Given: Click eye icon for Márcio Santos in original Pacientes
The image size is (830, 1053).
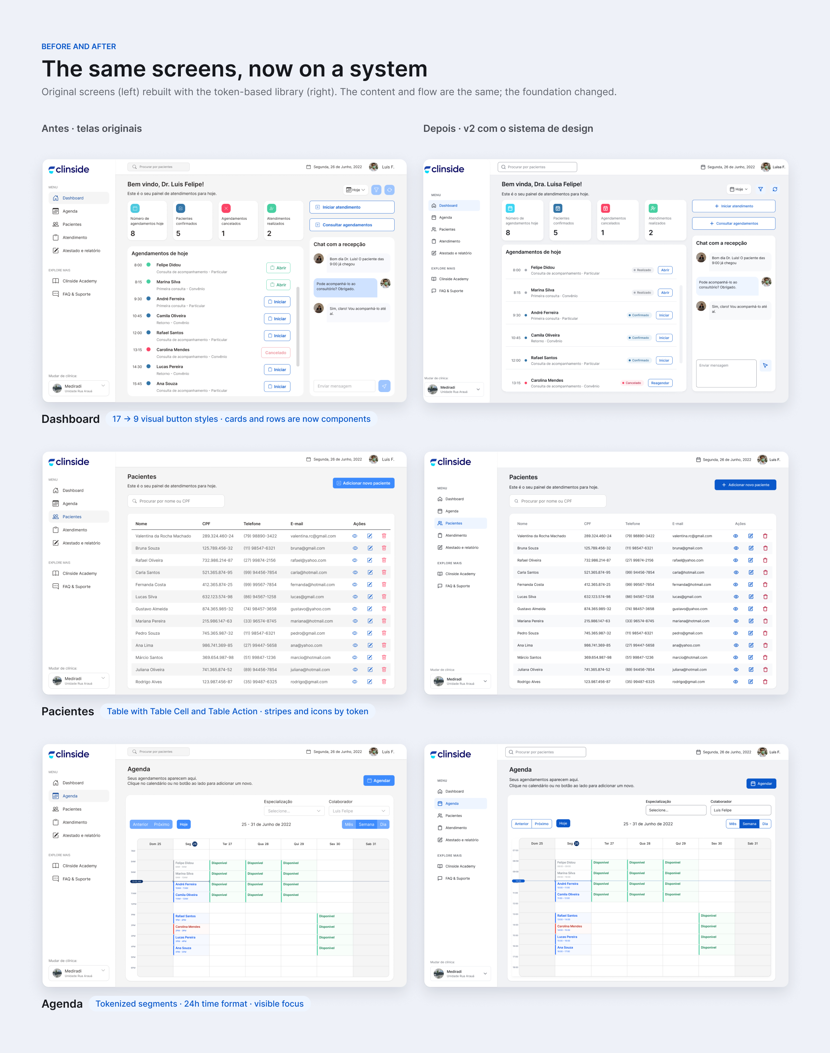Looking at the screenshot, I should (x=355, y=657).
